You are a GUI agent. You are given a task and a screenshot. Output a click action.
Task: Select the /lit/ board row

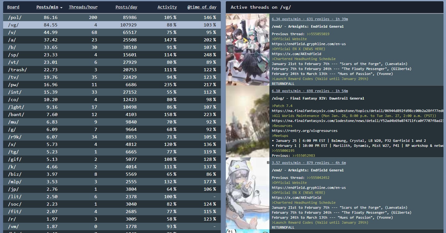coord(112,197)
